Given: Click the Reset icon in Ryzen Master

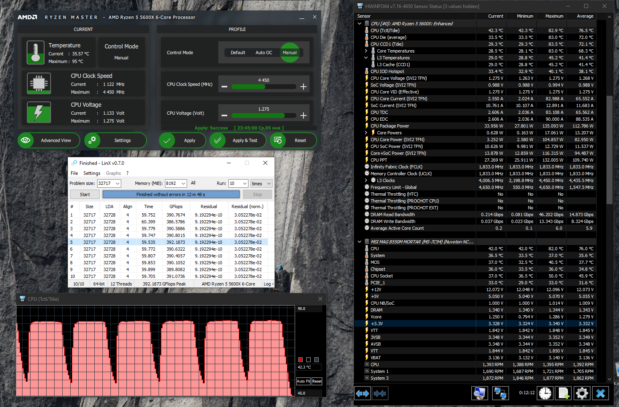Looking at the screenshot, I should coord(278,140).
